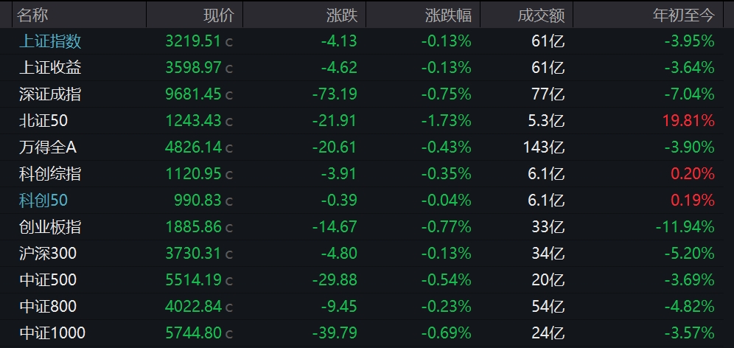Sort by the 现价 column header
The image size is (734, 348).
pos(218,15)
